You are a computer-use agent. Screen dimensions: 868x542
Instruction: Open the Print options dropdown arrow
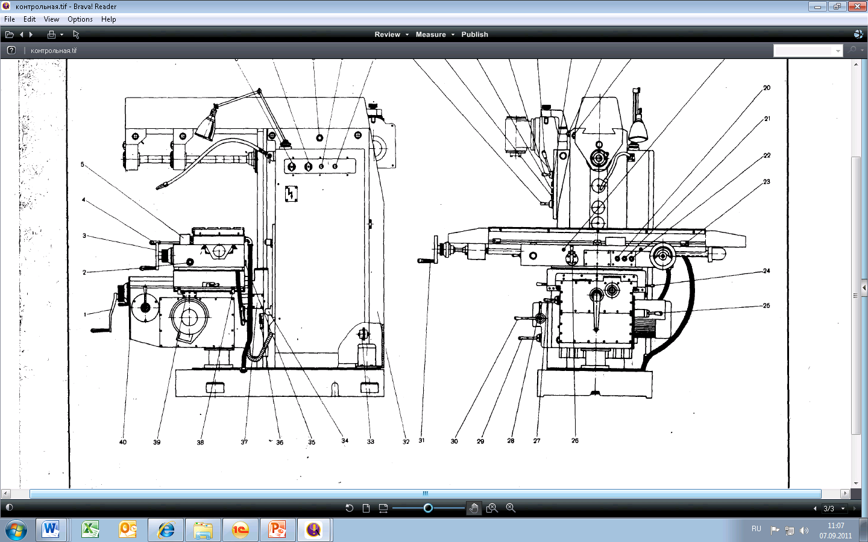[x=61, y=35]
